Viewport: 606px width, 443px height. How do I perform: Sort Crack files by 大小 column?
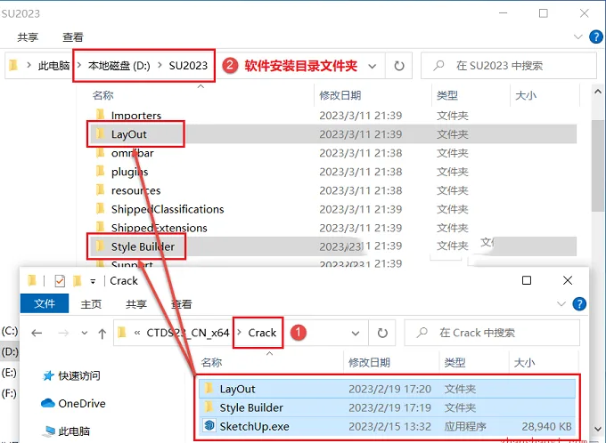click(524, 363)
